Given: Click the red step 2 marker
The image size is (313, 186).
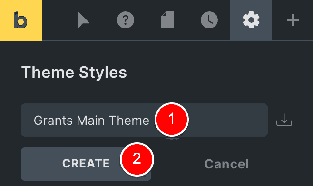Looking at the screenshot, I should click(137, 159).
